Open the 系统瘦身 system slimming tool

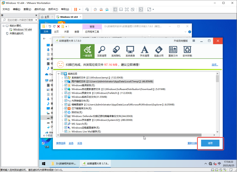(x=130, y=51)
